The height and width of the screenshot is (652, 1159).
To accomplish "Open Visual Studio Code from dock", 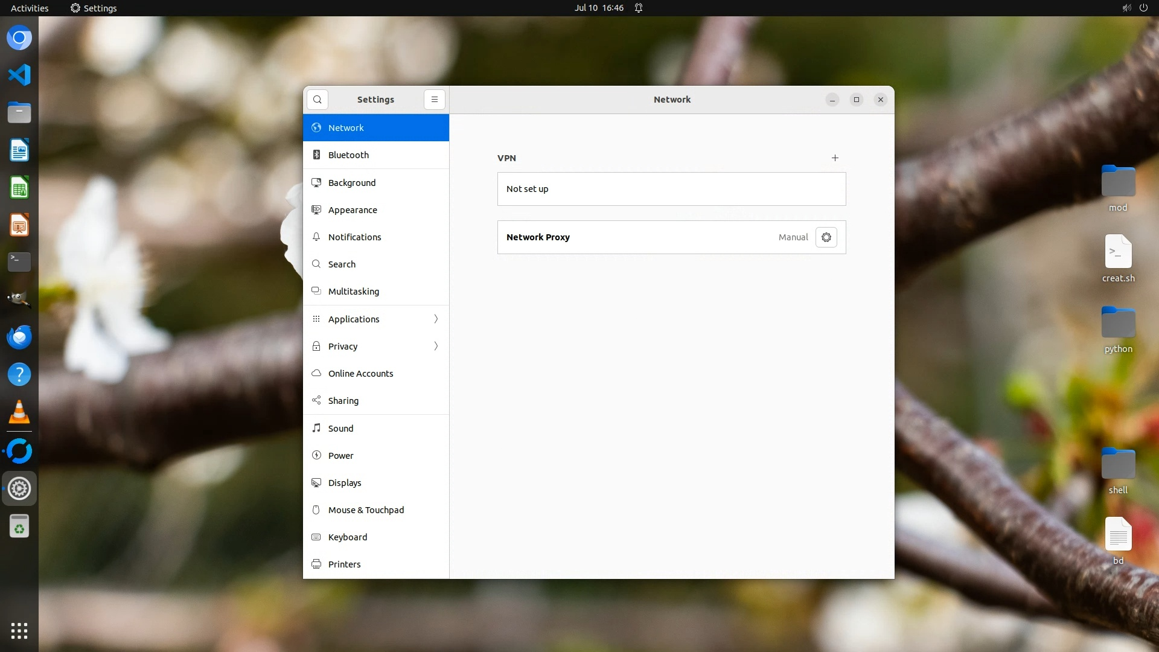I will pos(19,75).
